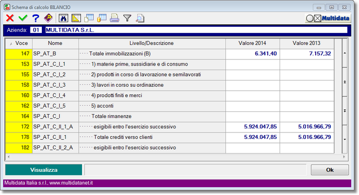The height and width of the screenshot is (195, 359).
Task: Click the SP_AT_C_II_2_A name cell
Action: click(55, 148)
